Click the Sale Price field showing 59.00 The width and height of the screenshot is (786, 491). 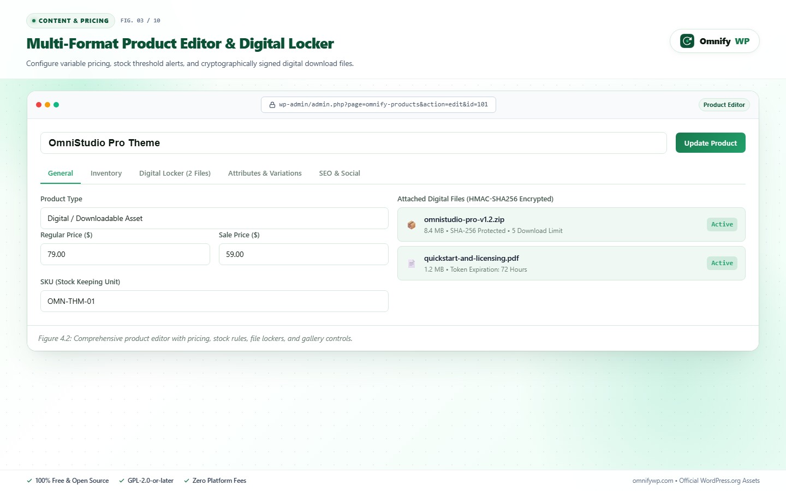[x=303, y=254]
